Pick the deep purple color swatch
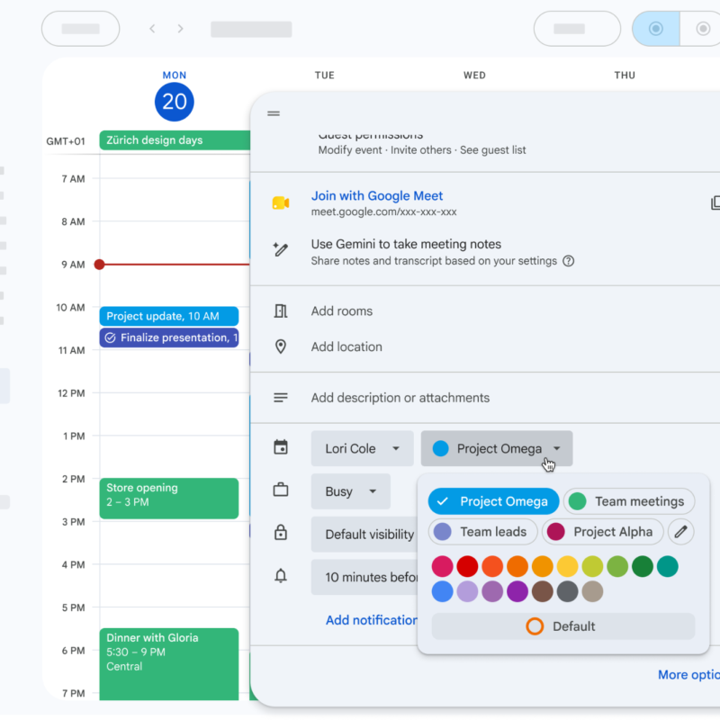Image resolution: width=720 pixels, height=720 pixels. click(517, 591)
